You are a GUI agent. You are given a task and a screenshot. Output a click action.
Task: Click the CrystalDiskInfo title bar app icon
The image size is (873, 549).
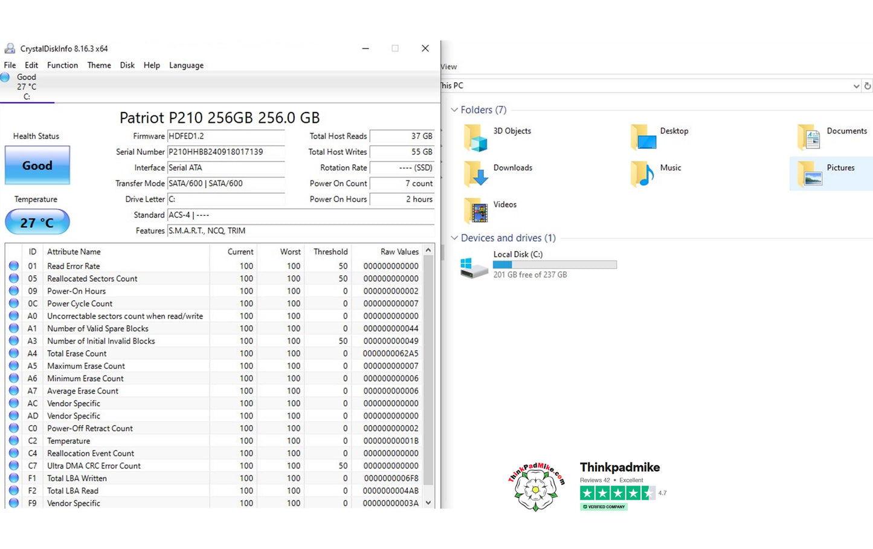click(10, 48)
